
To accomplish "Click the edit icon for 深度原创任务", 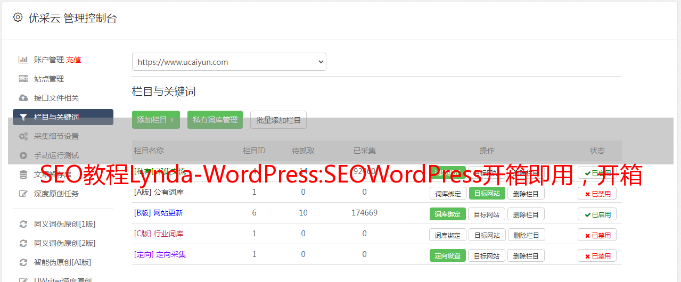I will point(23,194).
